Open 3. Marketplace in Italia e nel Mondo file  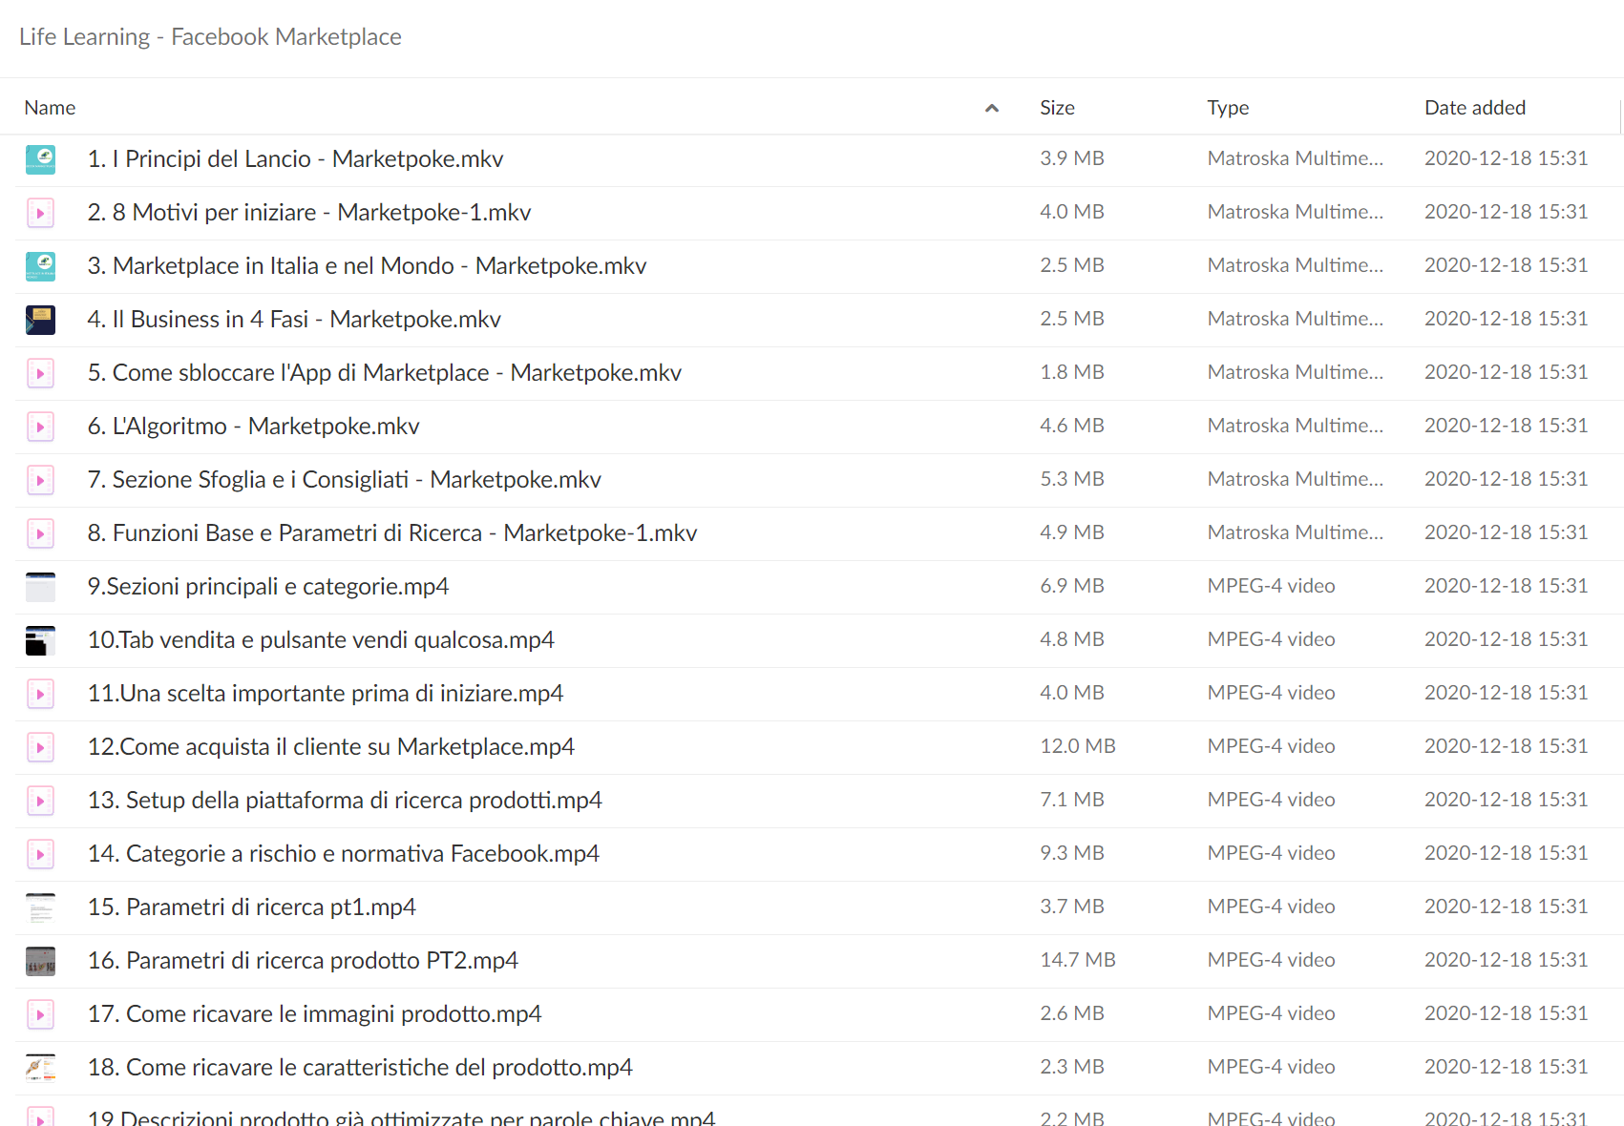click(x=367, y=266)
